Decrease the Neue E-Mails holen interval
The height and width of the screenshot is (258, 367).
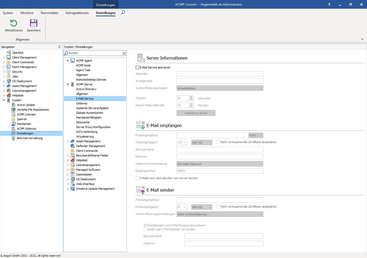[191, 106]
